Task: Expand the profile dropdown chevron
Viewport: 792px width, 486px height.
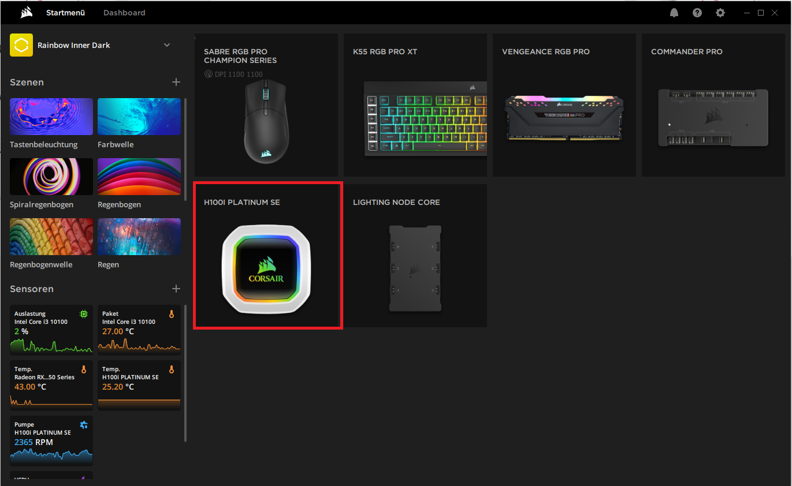Action: (167, 45)
